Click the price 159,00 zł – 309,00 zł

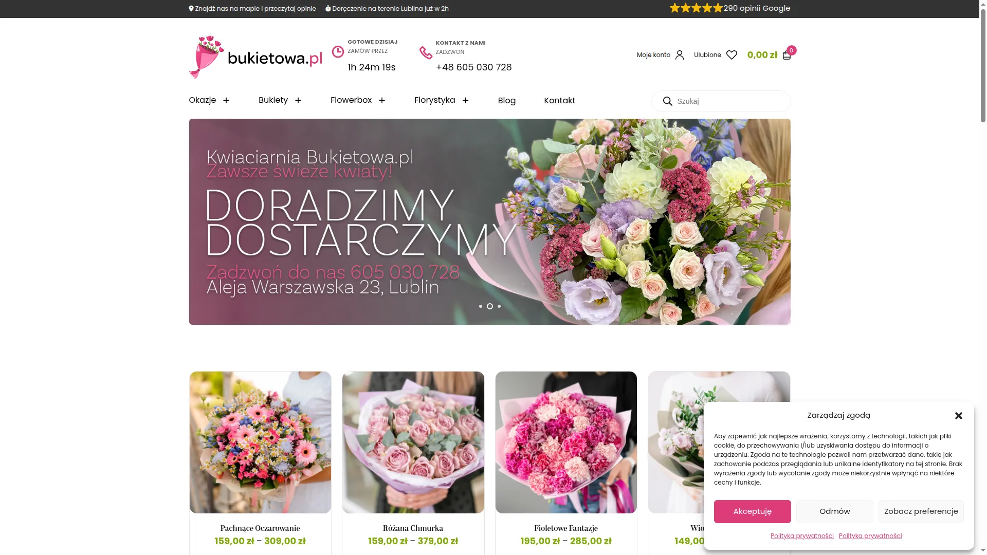(x=260, y=541)
